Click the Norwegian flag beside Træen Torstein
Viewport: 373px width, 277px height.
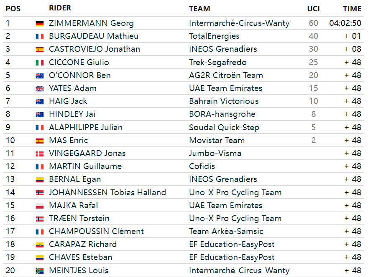[40, 219]
